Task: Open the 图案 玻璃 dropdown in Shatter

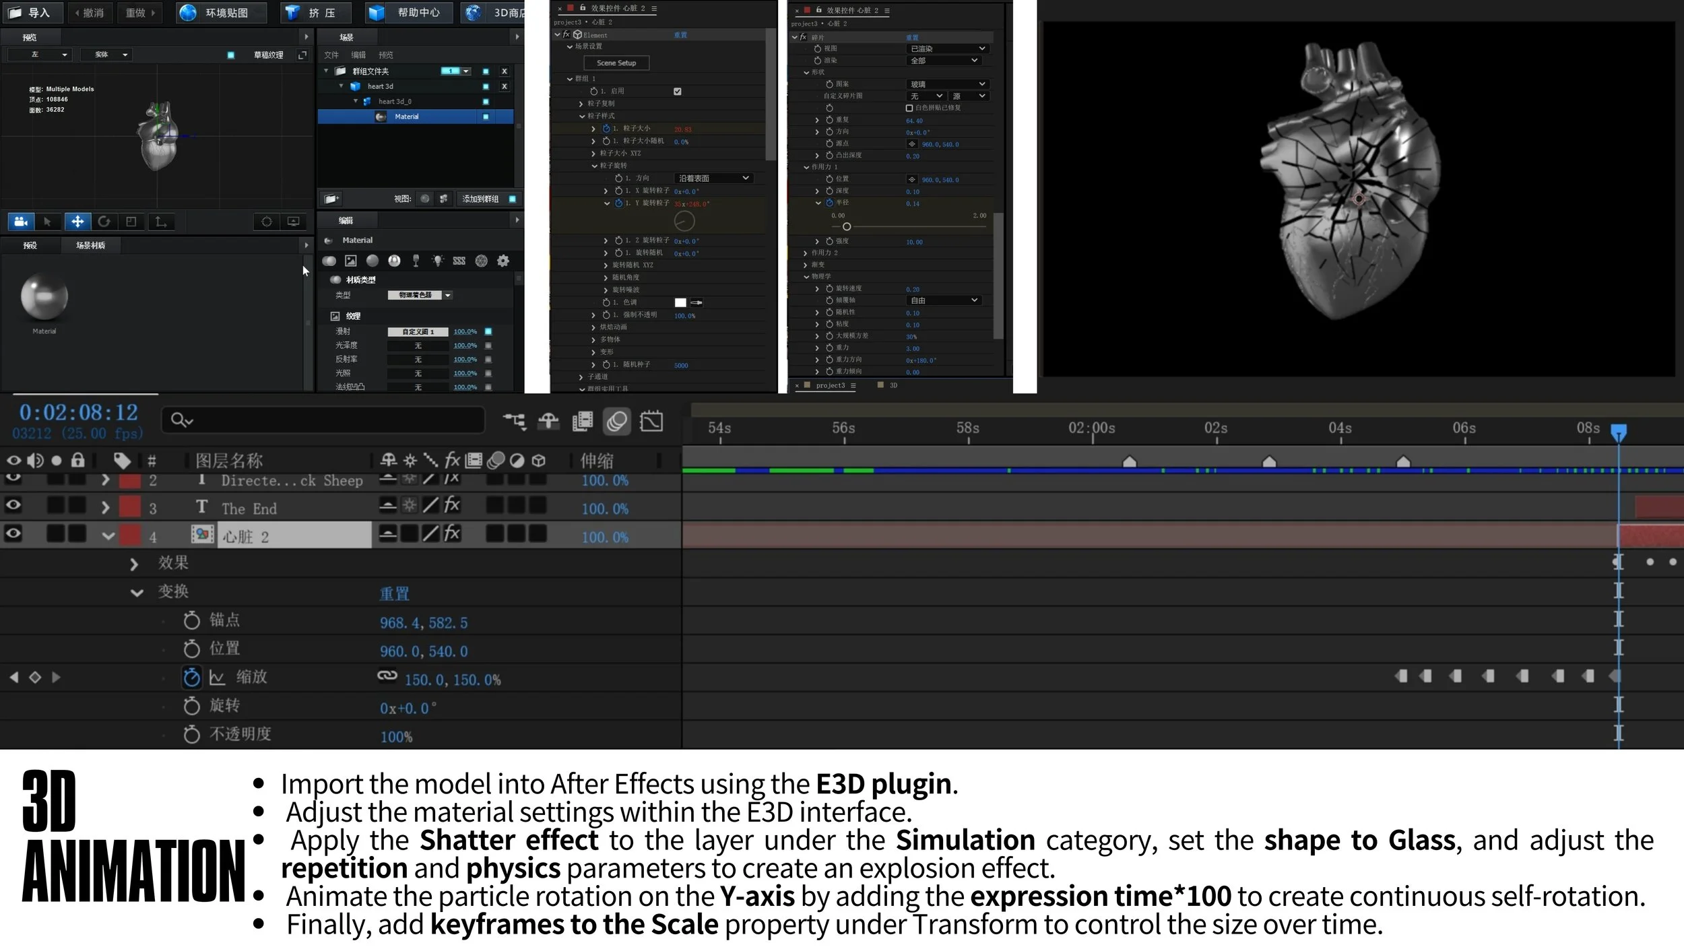Action: coord(948,84)
